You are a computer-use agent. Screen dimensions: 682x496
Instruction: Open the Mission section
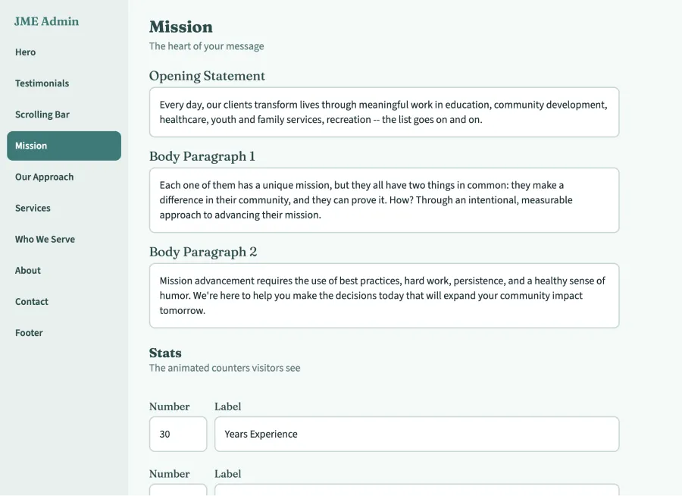[30, 146]
